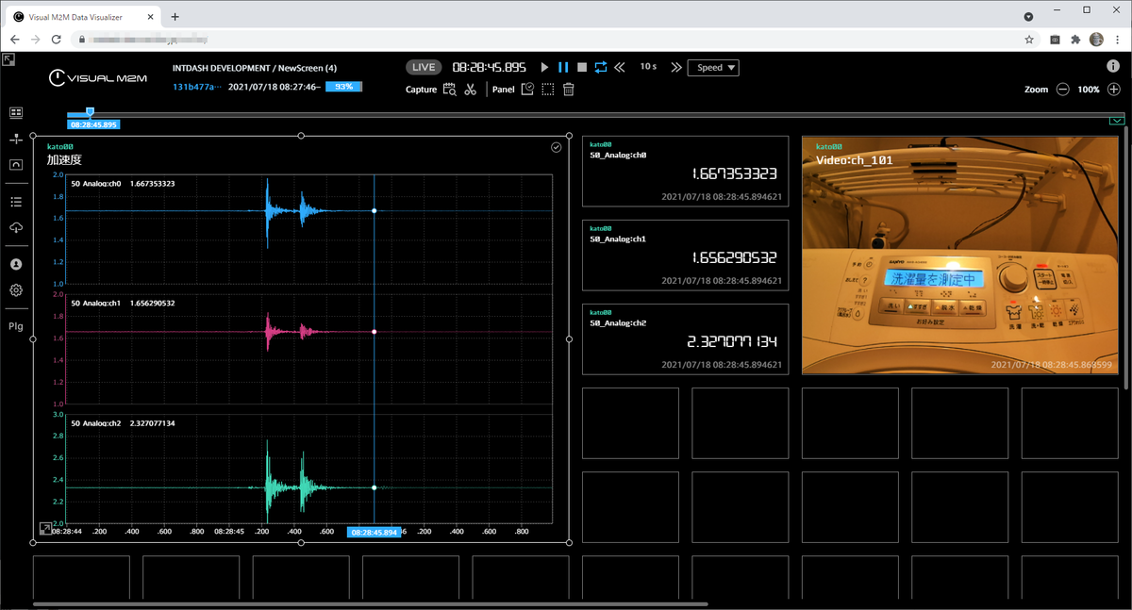This screenshot has height=610, width=1132.
Task: Stop playback with the stop button
Action: pyautogui.click(x=582, y=67)
